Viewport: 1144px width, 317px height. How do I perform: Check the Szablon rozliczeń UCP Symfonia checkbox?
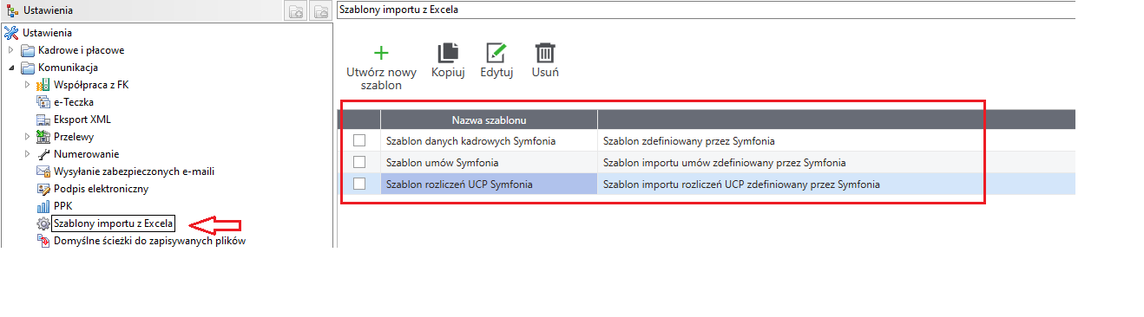(359, 184)
